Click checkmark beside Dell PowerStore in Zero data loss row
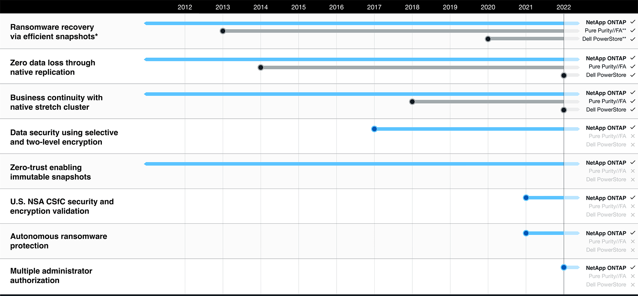The image size is (638, 296). point(633,75)
